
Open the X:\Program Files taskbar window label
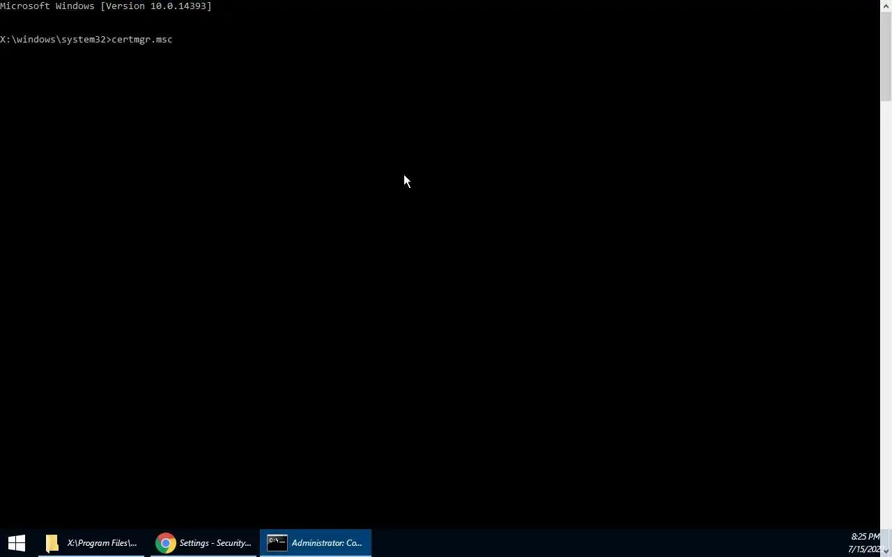click(x=102, y=543)
